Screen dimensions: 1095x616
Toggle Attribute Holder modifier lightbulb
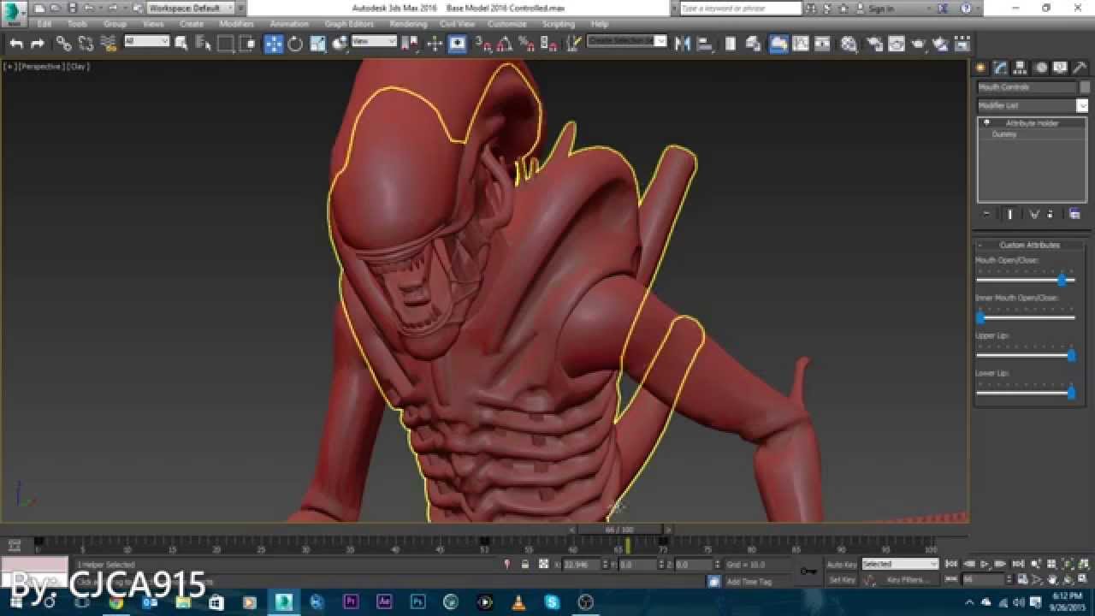(x=985, y=123)
